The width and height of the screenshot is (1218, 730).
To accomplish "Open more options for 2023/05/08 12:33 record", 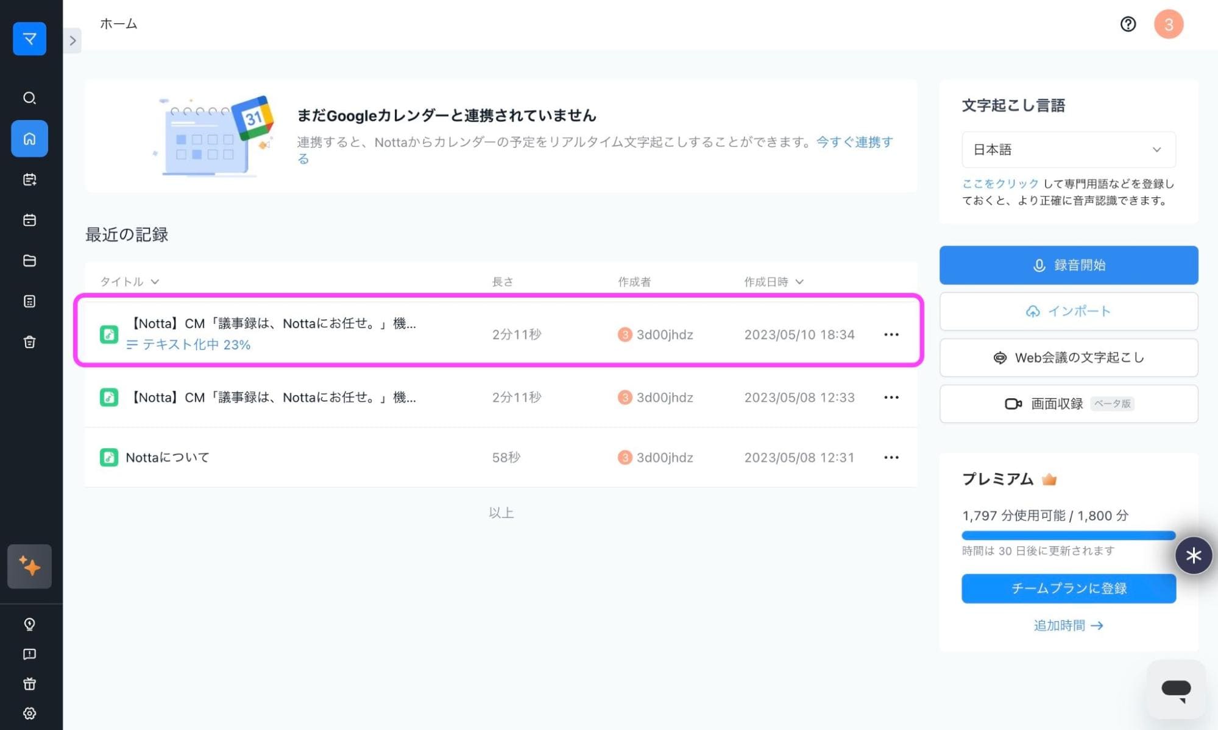I will click(x=891, y=397).
